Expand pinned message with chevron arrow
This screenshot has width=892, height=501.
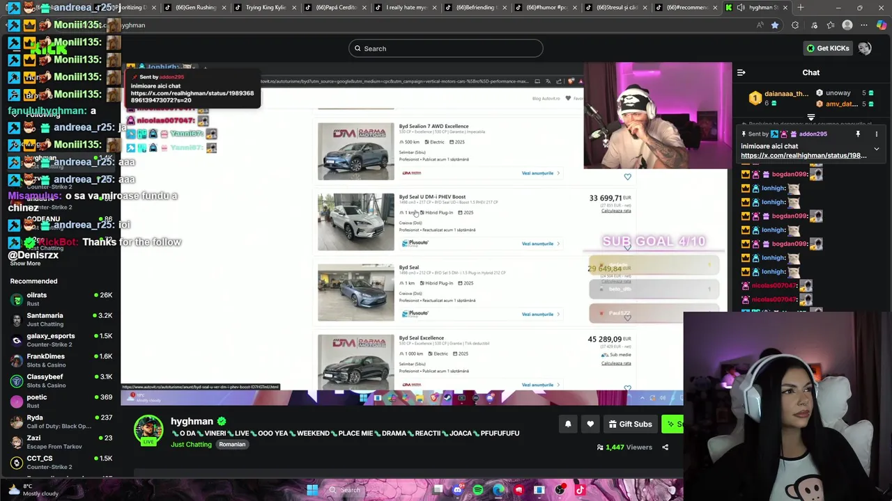(877, 149)
